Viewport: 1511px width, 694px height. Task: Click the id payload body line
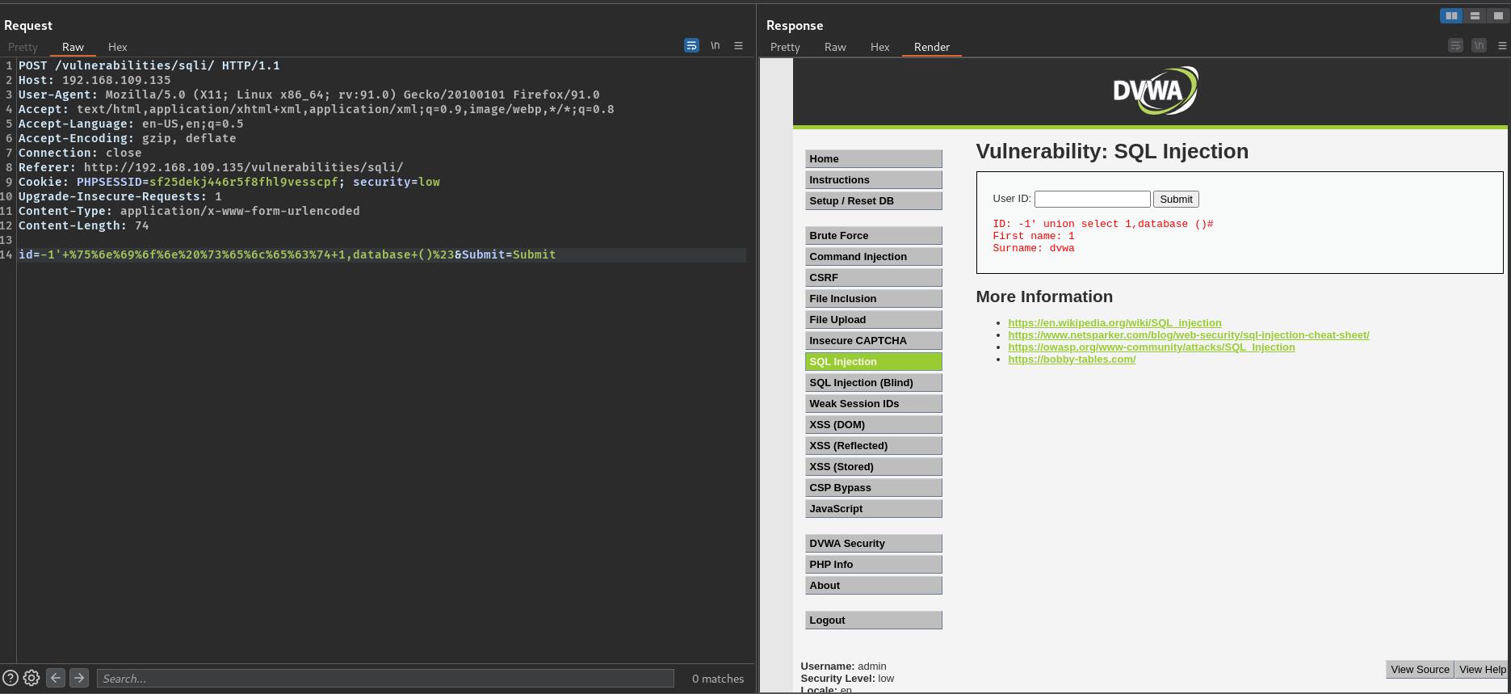point(287,254)
